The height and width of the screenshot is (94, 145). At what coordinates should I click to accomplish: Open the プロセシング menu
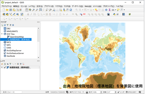coord(109,6)
